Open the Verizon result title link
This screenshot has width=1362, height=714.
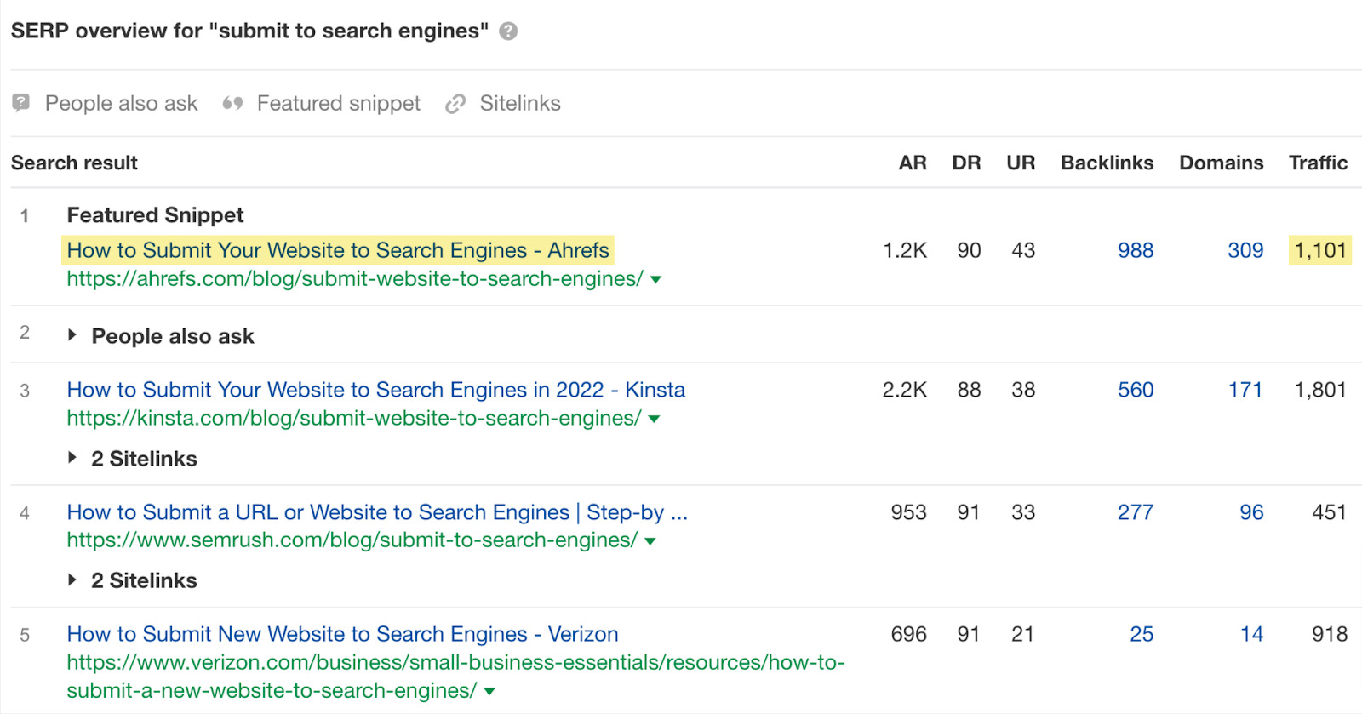pos(343,634)
